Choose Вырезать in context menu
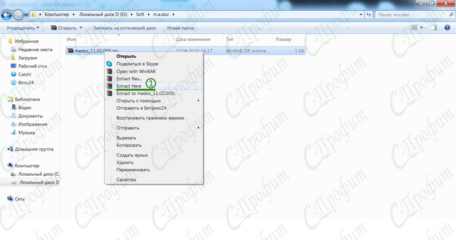The width and height of the screenshot is (456, 240). pos(126,138)
